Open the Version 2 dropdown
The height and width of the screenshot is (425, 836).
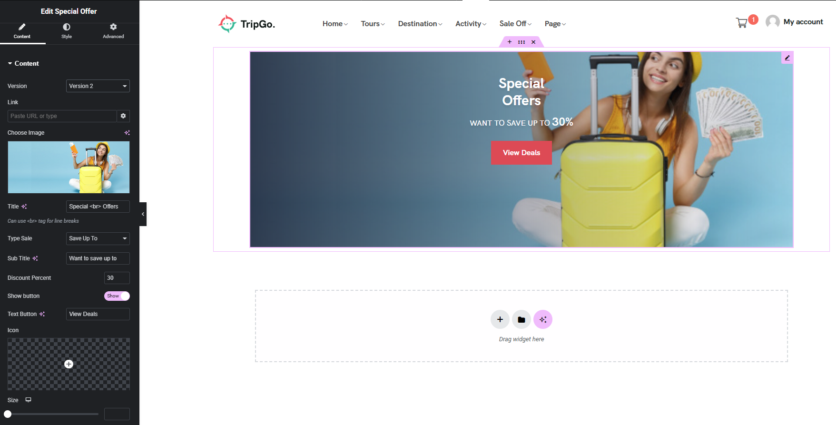coord(98,86)
